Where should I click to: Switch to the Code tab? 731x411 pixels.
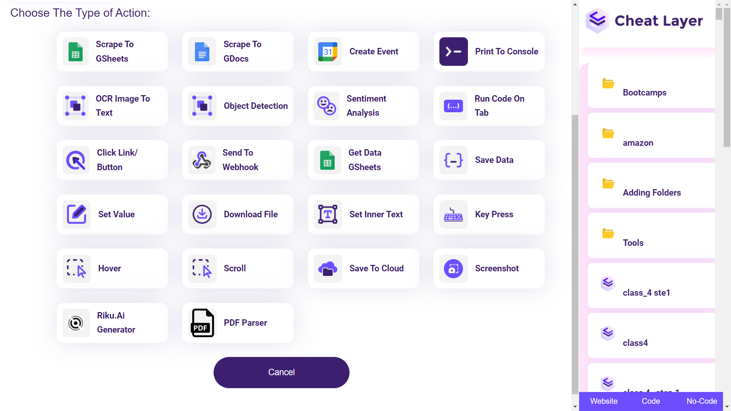(x=651, y=401)
